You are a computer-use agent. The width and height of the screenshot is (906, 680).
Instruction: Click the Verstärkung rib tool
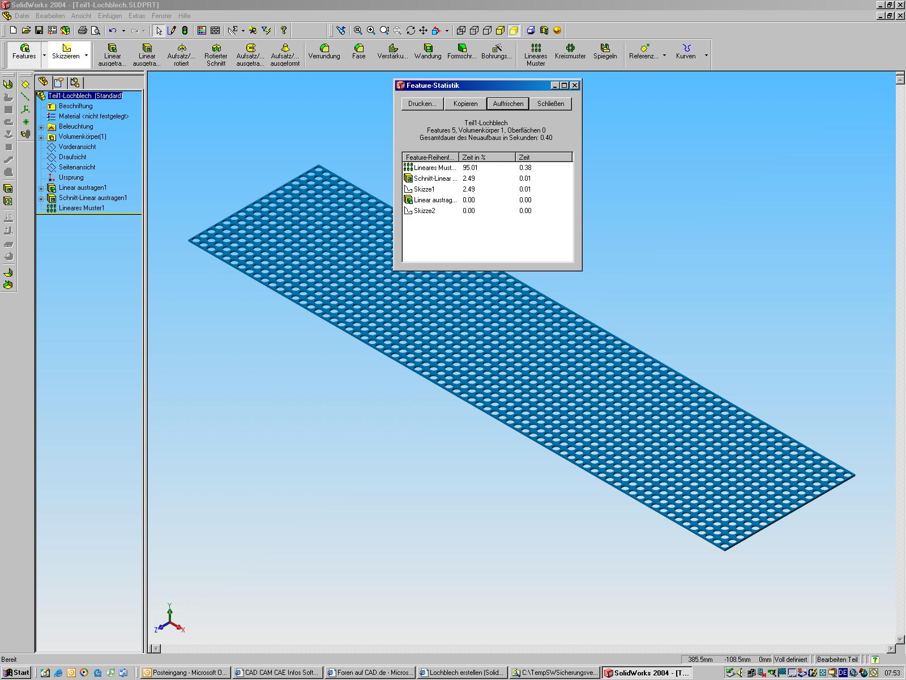pos(393,52)
